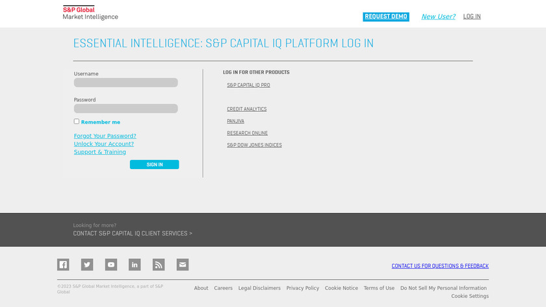Click the Request Demo button
The image size is (546, 307).
(x=386, y=17)
